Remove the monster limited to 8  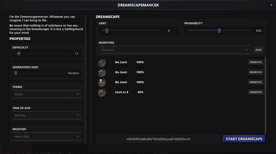tap(256, 92)
